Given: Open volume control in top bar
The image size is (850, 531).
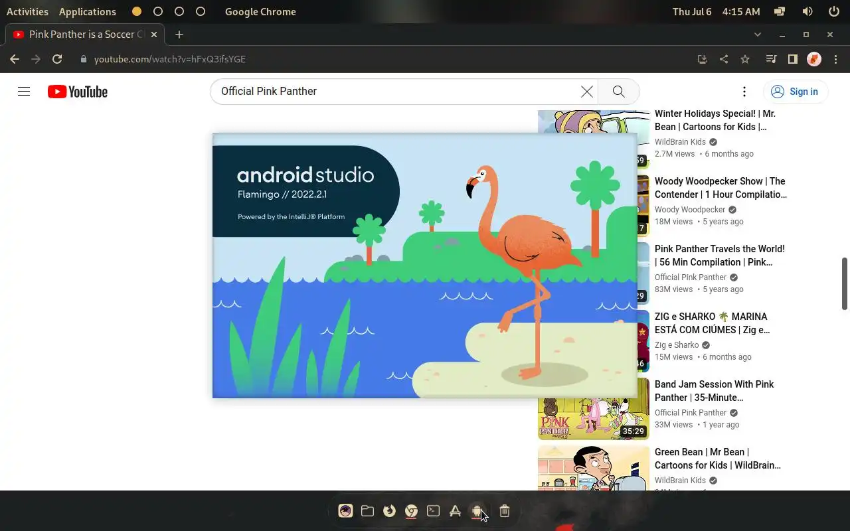Looking at the screenshot, I should tap(807, 11).
